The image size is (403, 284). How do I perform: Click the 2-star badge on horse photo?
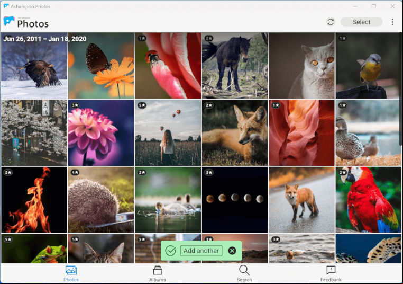209,38
